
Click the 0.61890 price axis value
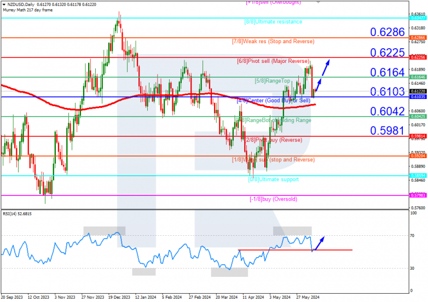point(418,69)
